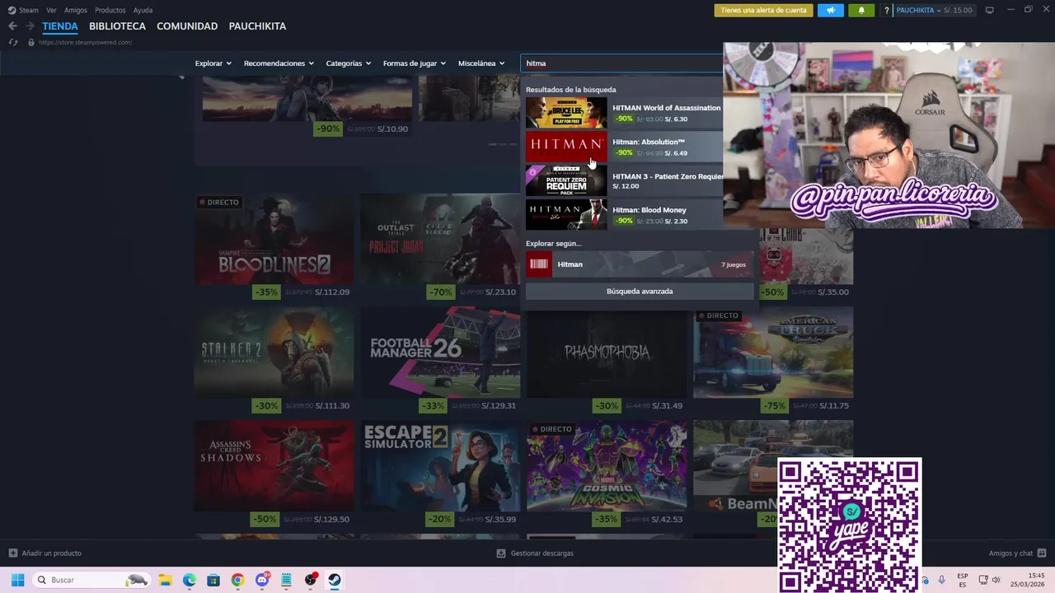
Task: Enter Big Picture mode monitor icon
Action: coord(990,10)
